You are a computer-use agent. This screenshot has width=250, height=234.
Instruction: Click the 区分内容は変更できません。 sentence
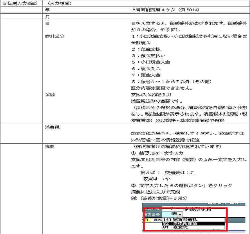point(162,88)
